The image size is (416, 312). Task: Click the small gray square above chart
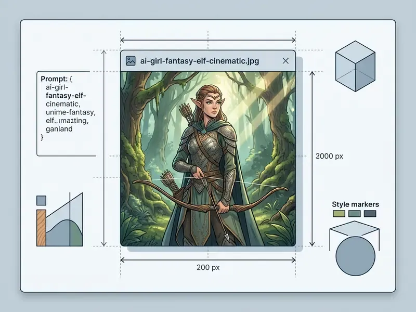[x=41, y=201]
